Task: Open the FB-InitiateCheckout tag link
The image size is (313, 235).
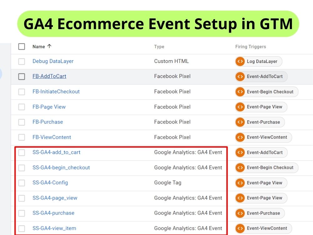Action: (x=56, y=91)
